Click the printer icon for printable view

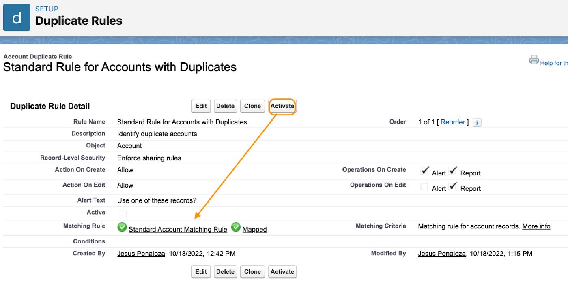coord(534,60)
